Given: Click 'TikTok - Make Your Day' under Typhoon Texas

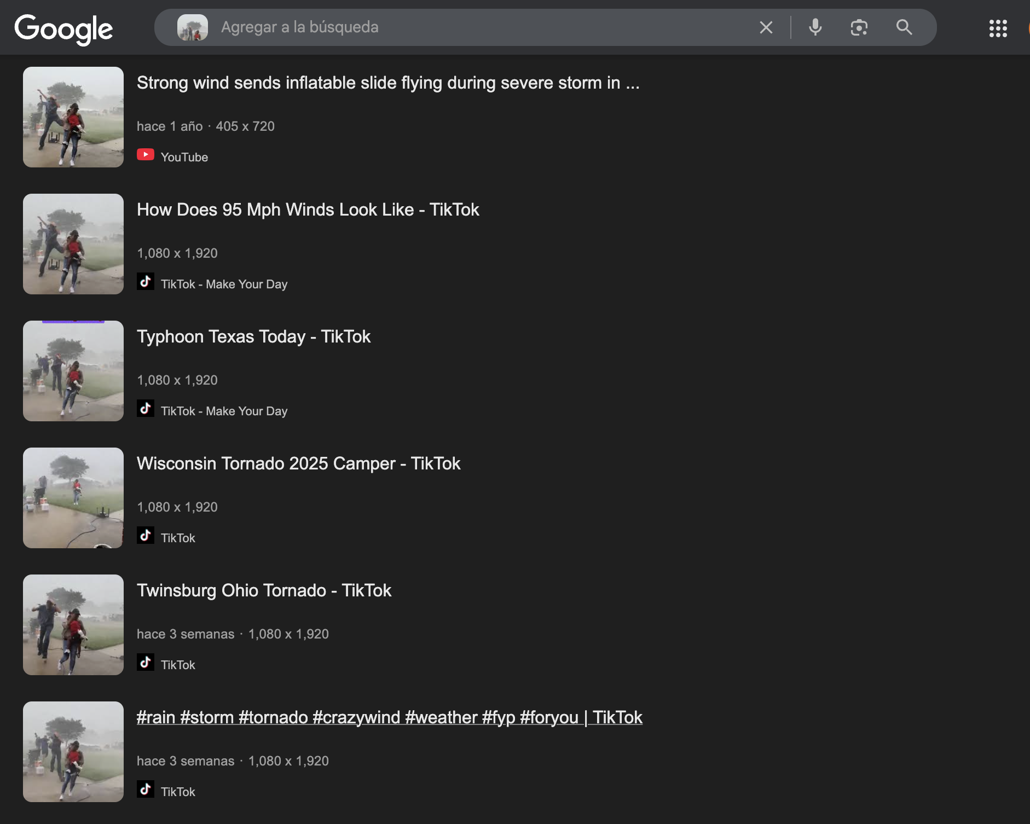Looking at the screenshot, I should coord(224,411).
